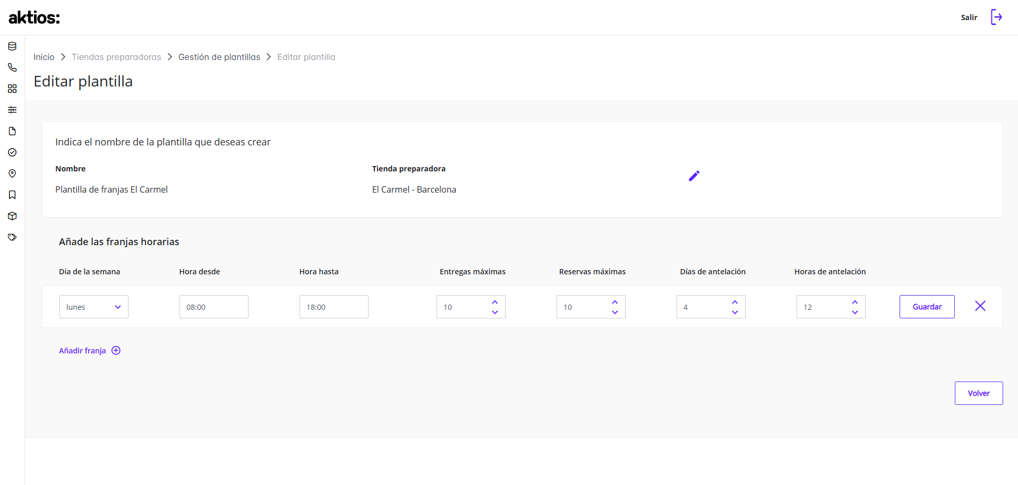1018x485 pixels.
Task: Click Salir to log out
Action: (969, 18)
